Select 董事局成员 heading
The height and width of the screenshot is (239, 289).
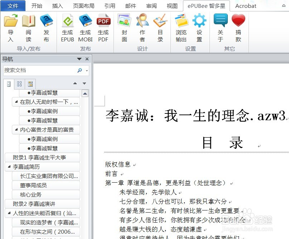click(46, 185)
